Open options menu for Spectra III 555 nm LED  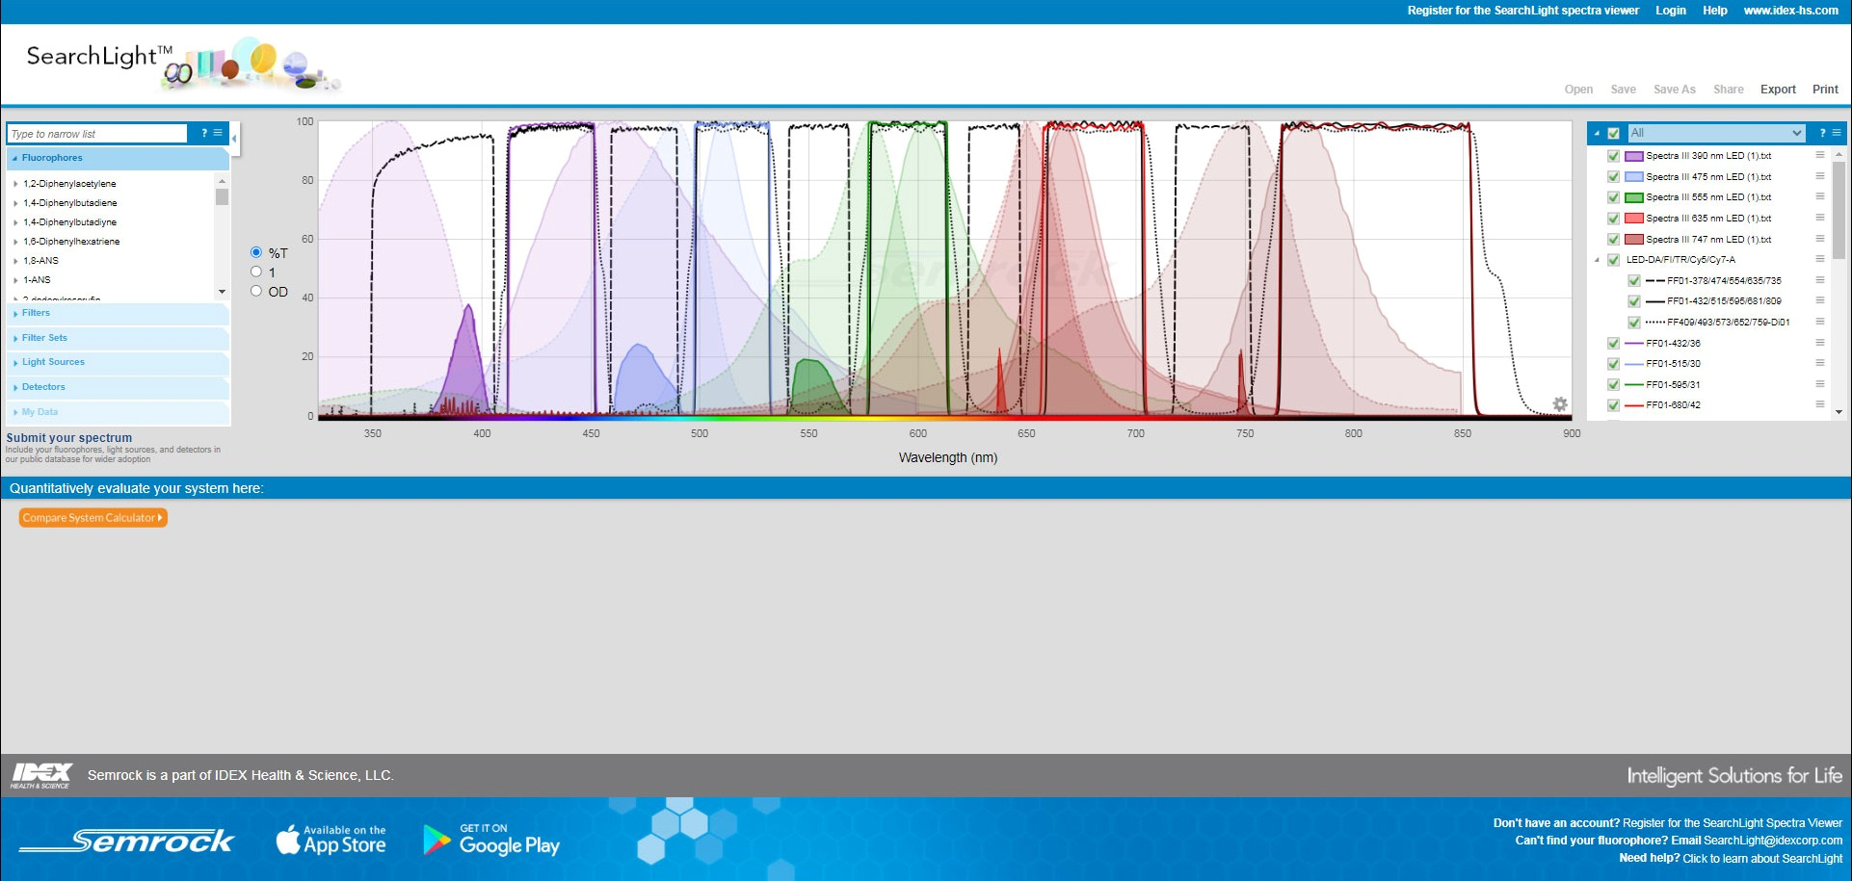coord(1820,196)
